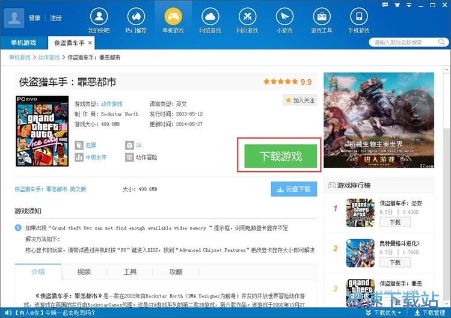
Task: Click the speaker icon in status bar
Action: coord(8,313)
